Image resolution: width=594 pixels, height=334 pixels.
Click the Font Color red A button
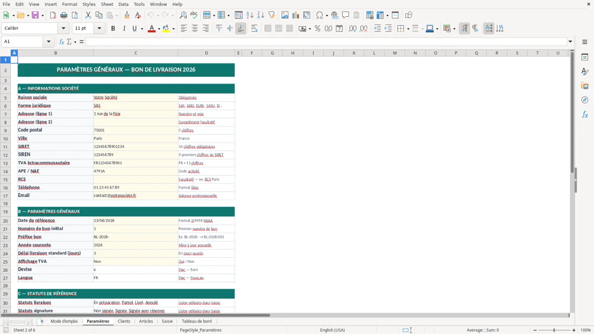151,29
